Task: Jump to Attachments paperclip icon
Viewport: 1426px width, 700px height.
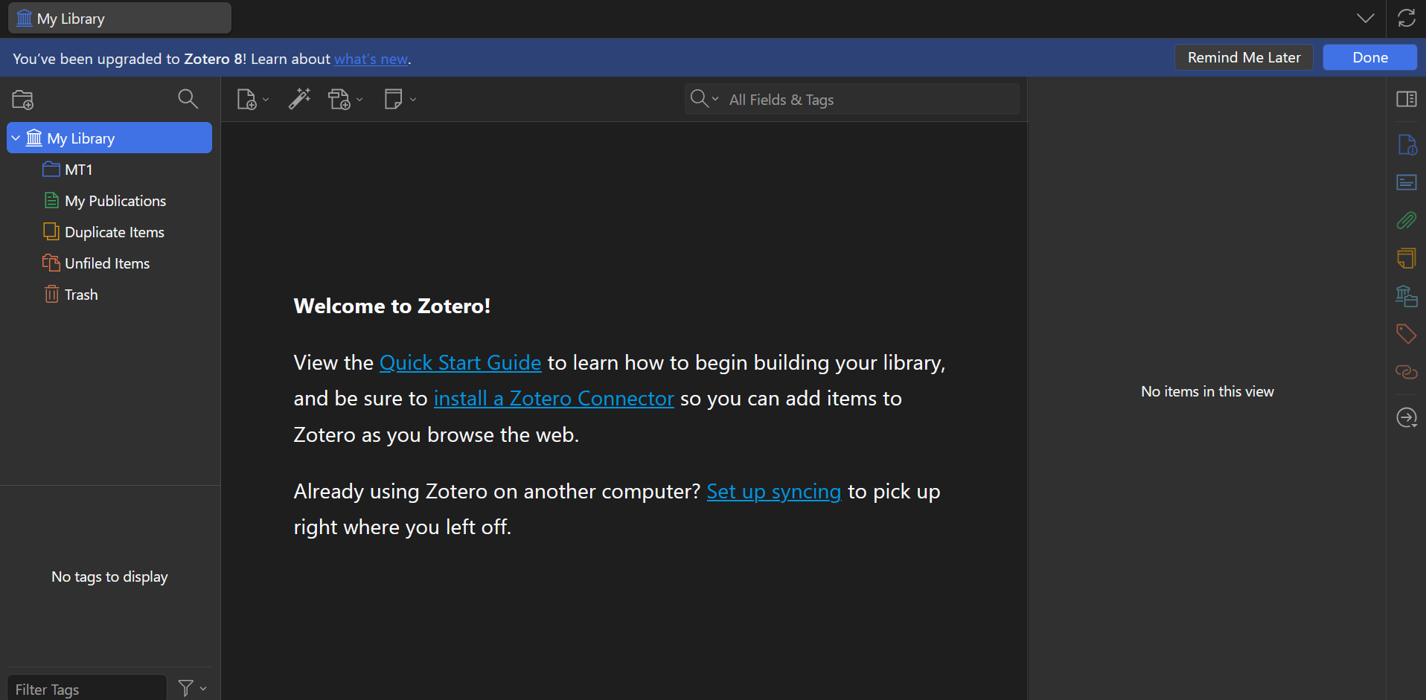Action: pos(1407,220)
